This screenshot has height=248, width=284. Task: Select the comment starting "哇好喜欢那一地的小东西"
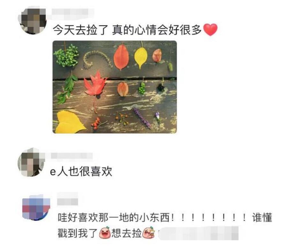click(165, 225)
